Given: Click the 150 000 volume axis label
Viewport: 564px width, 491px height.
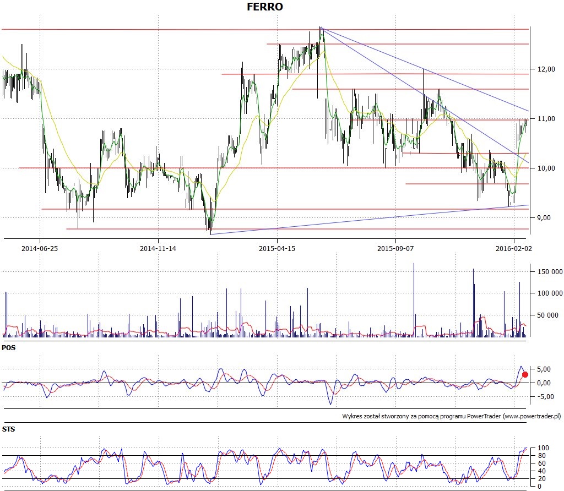Looking at the screenshot, I should tap(550, 272).
